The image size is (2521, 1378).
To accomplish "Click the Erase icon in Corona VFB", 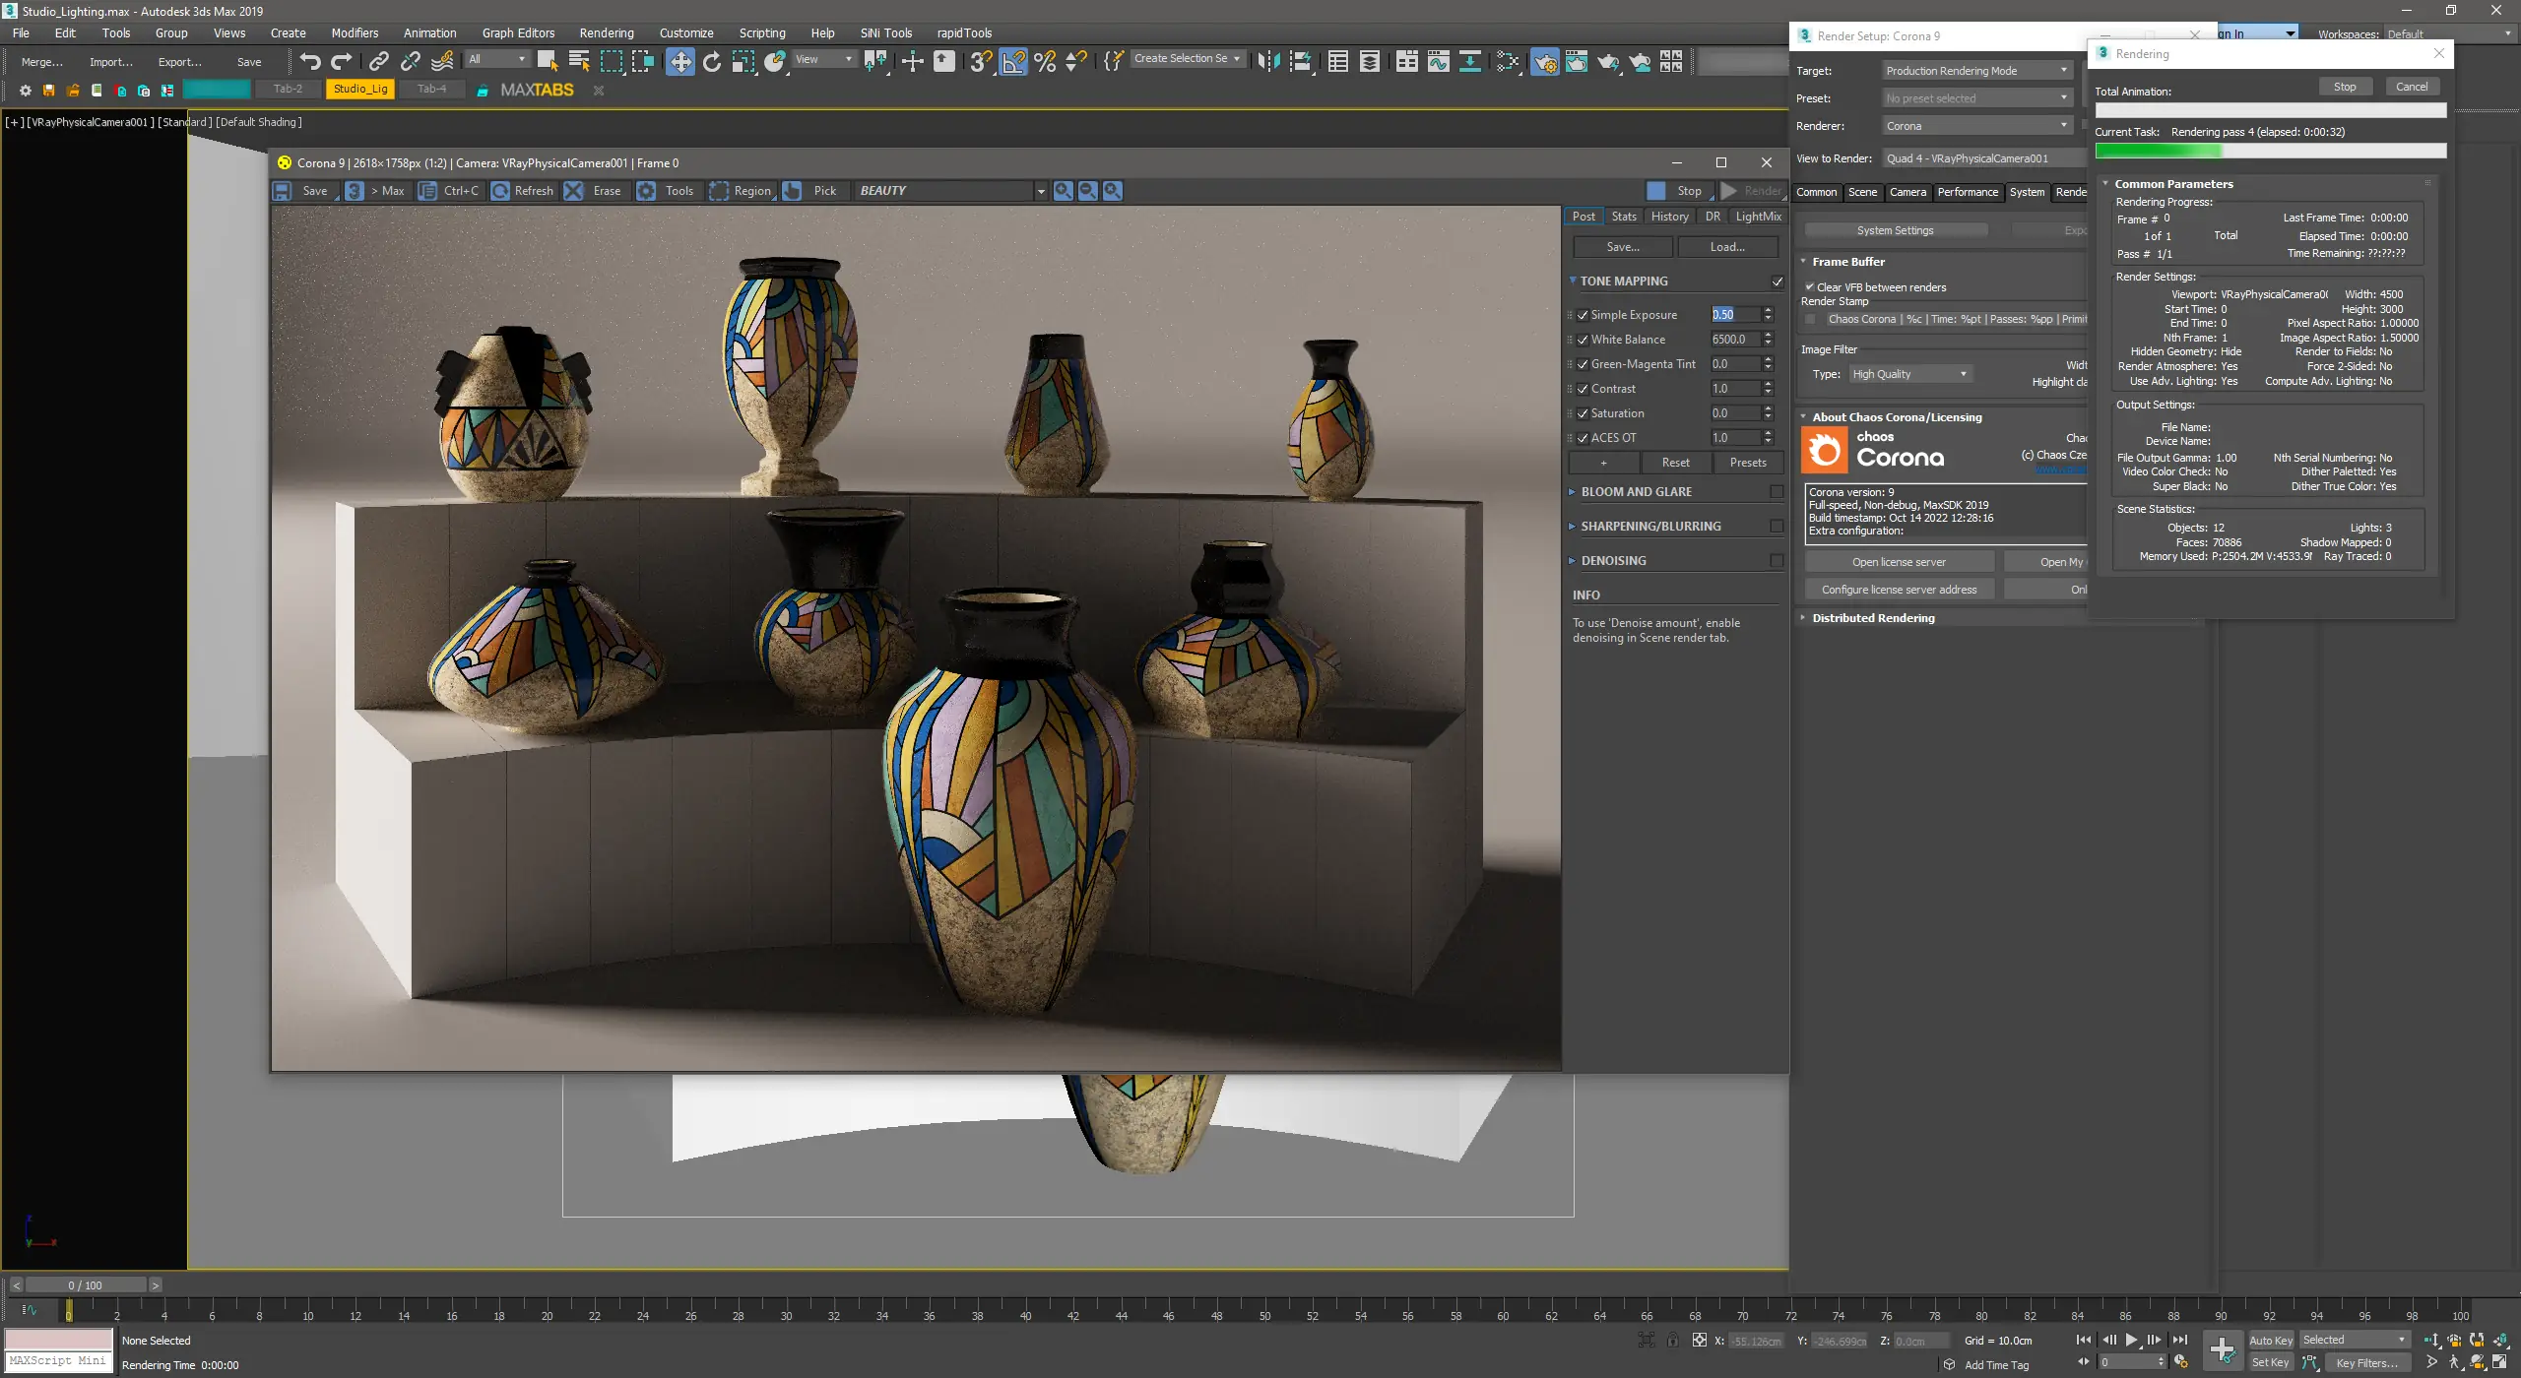I will [574, 191].
